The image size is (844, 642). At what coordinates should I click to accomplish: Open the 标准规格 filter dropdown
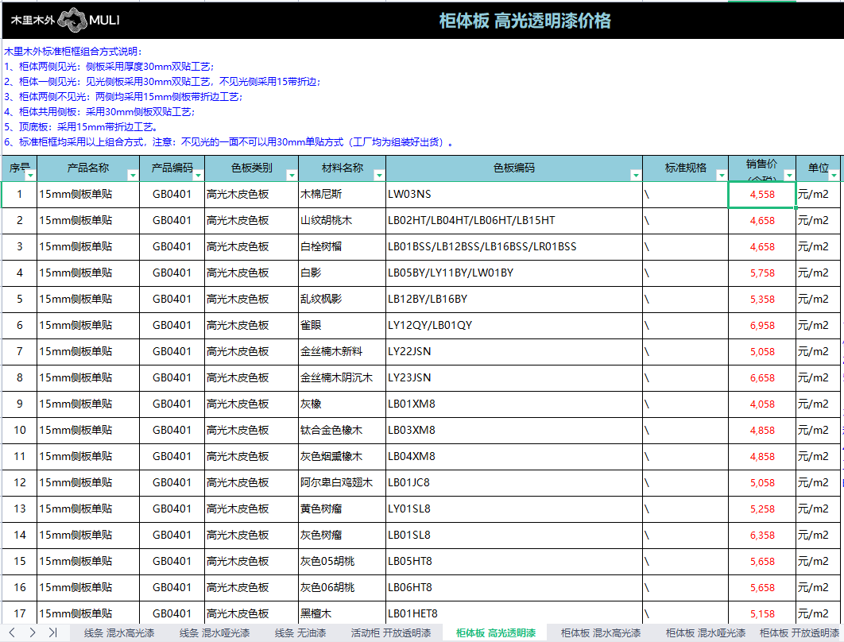(722, 175)
